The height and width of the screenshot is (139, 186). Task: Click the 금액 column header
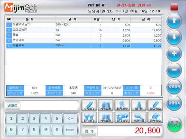click(146, 19)
